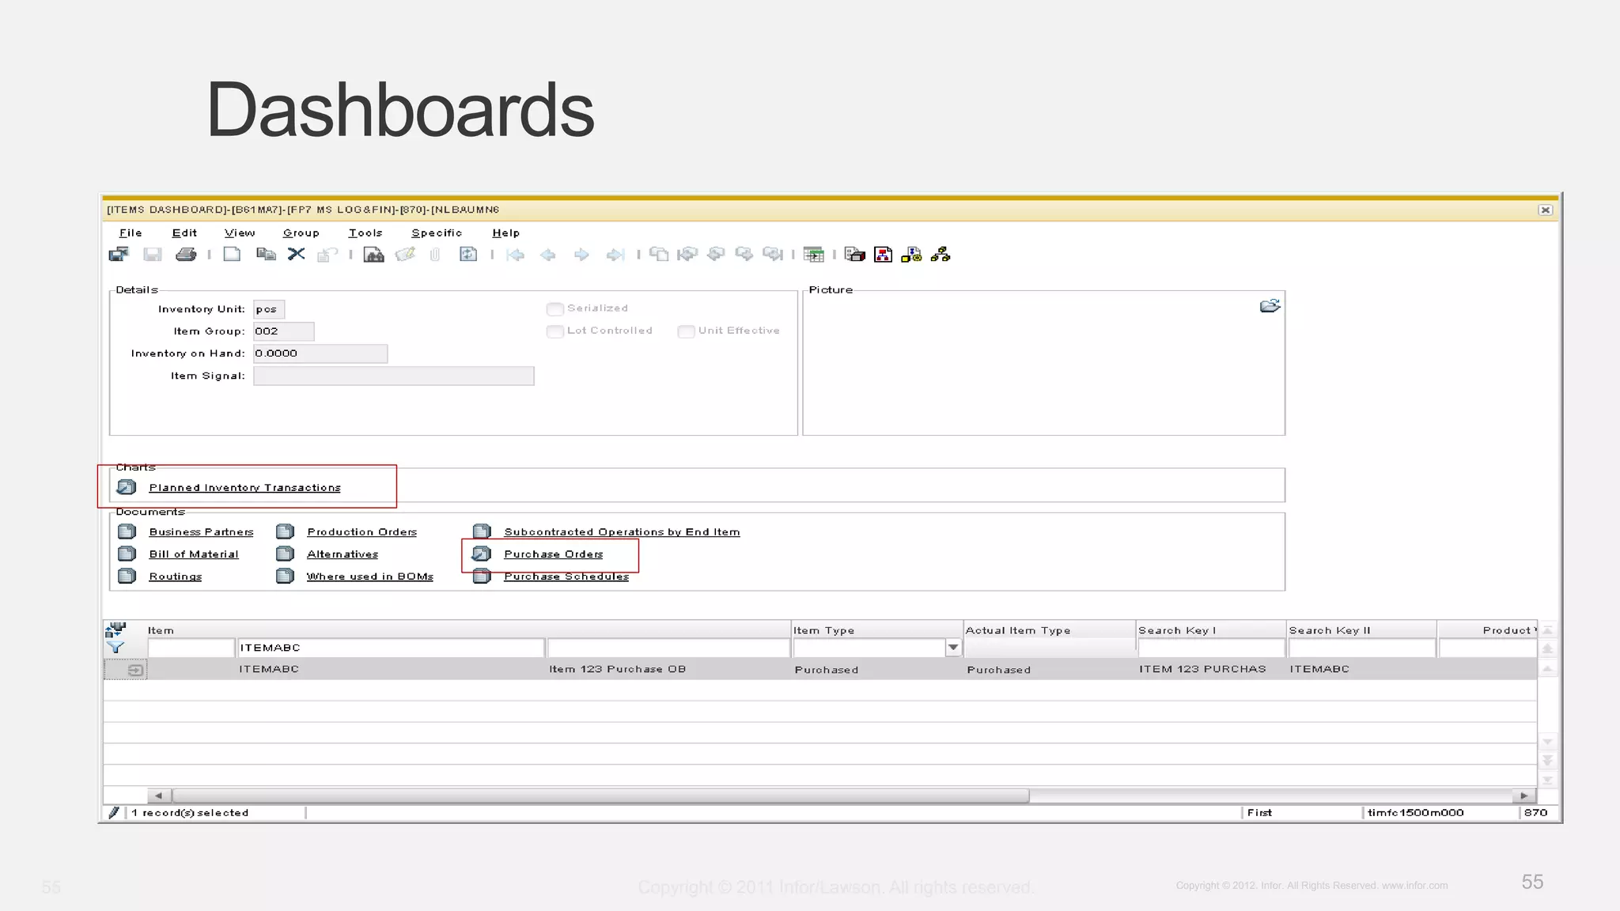Click the horizontal scrollbar thumb
Viewport: 1620px width, 911px height.
click(x=601, y=796)
